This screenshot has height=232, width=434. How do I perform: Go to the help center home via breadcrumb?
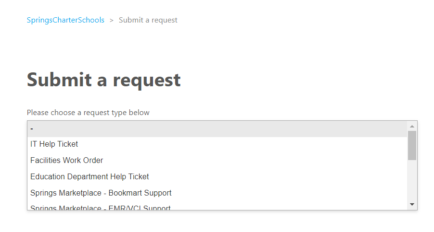click(65, 20)
